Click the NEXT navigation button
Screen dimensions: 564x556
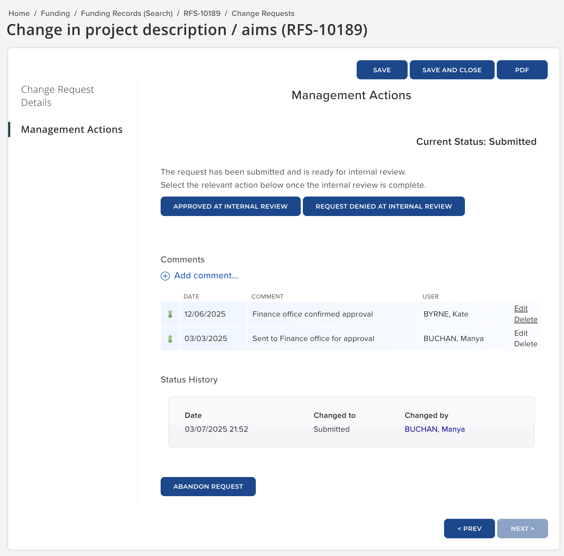point(522,528)
